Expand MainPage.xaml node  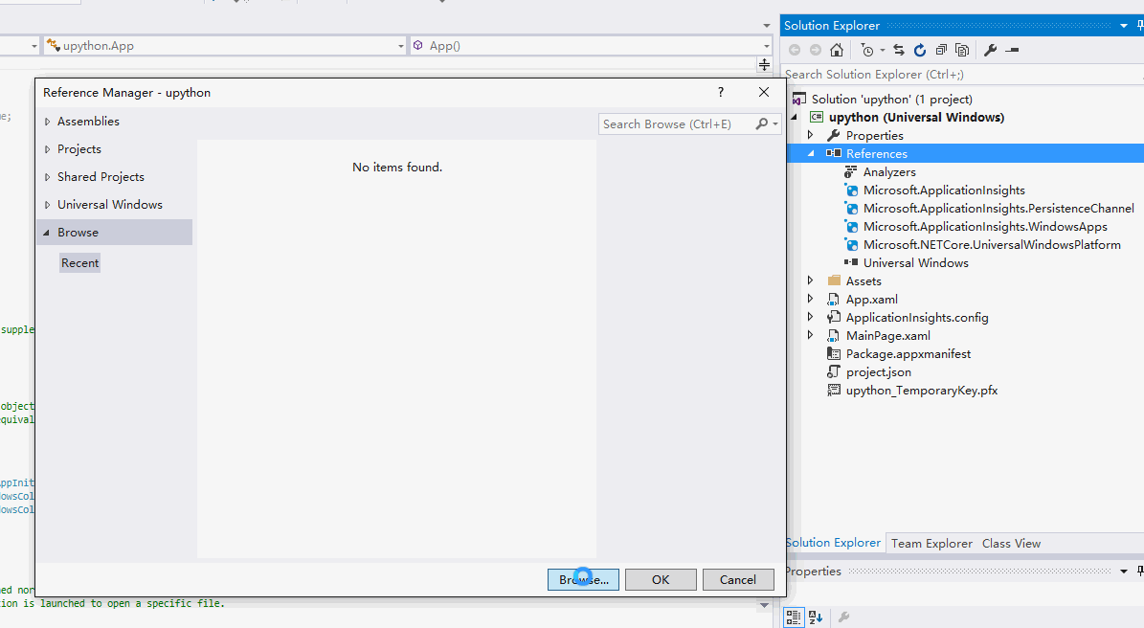point(811,335)
